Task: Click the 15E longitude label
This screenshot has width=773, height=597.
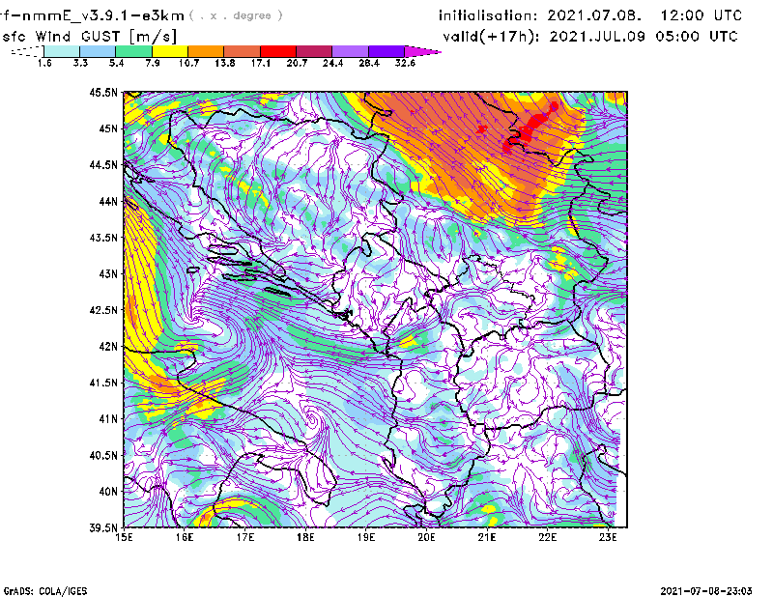Action: point(124,537)
